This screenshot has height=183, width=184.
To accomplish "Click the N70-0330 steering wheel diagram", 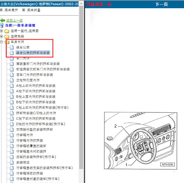I will click(140, 141).
